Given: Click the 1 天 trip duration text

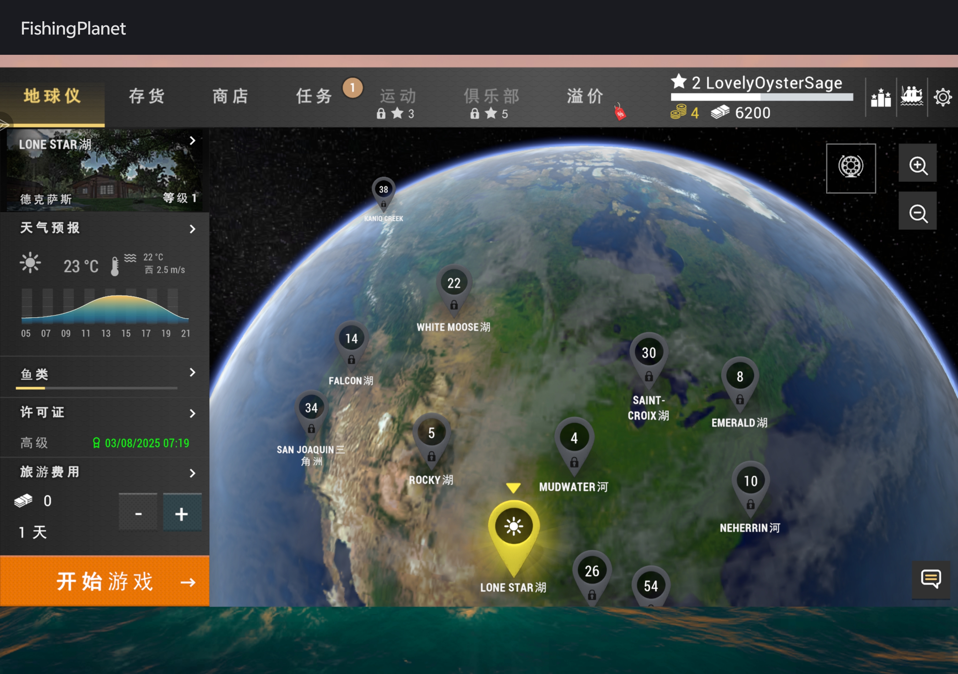Looking at the screenshot, I should (x=33, y=533).
